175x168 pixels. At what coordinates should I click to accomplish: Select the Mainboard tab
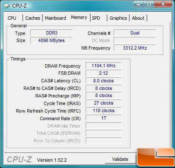55,18
